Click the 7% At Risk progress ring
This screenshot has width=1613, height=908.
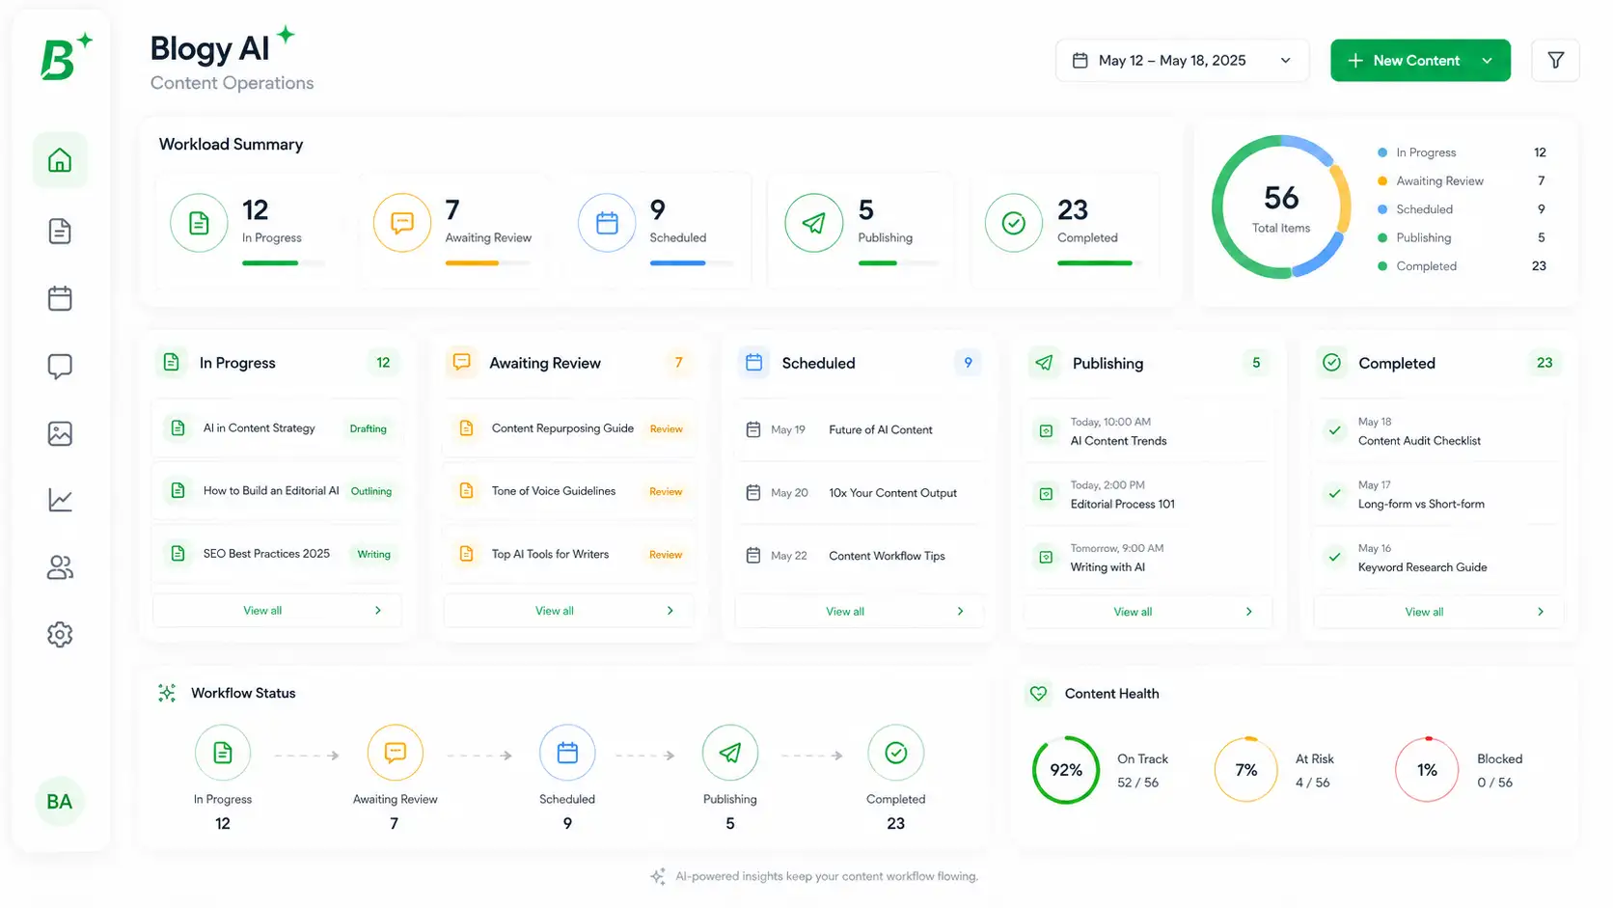point(1246,770)
